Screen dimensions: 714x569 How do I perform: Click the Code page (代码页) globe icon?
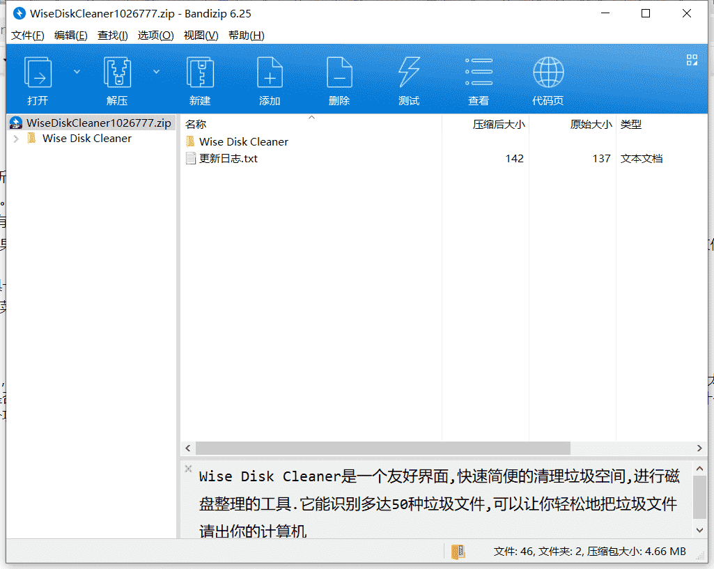pos(548,72)
